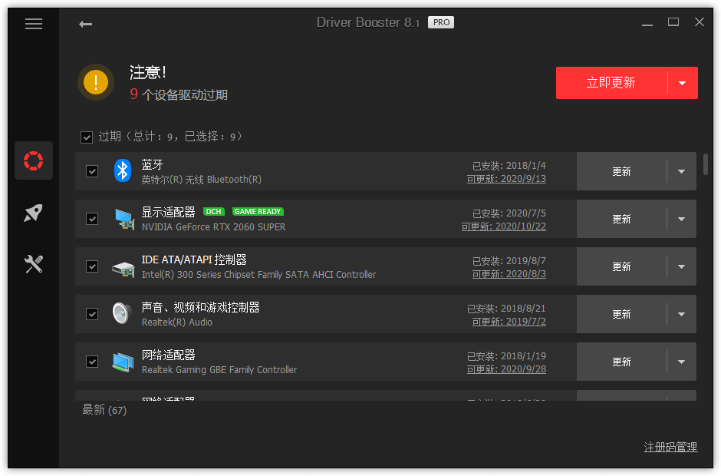Click the driver list scrollbar thumb
Viewport: 721px width, 476px height.
tap(706, 164)
